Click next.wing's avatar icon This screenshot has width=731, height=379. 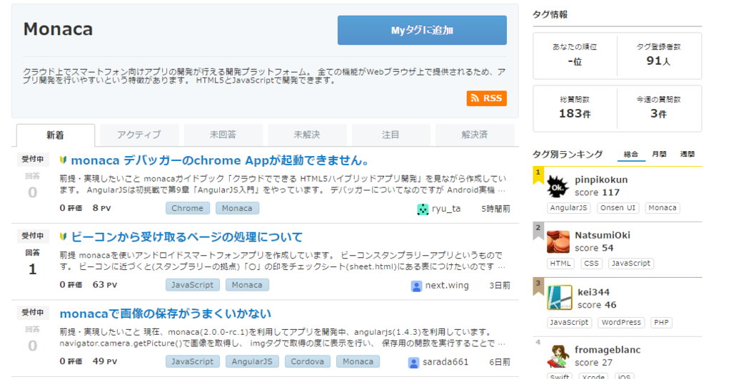coord(416,286)
